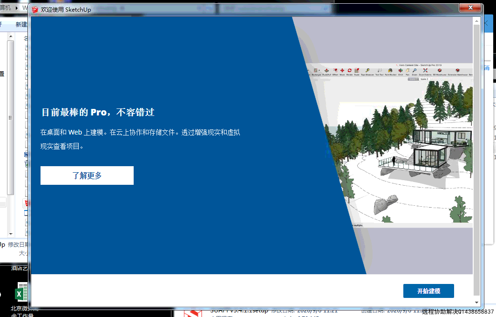Click the 远程协助解决 text at bottom right
The height and width of the screenshot is (317, 496).
pos(440,311)
